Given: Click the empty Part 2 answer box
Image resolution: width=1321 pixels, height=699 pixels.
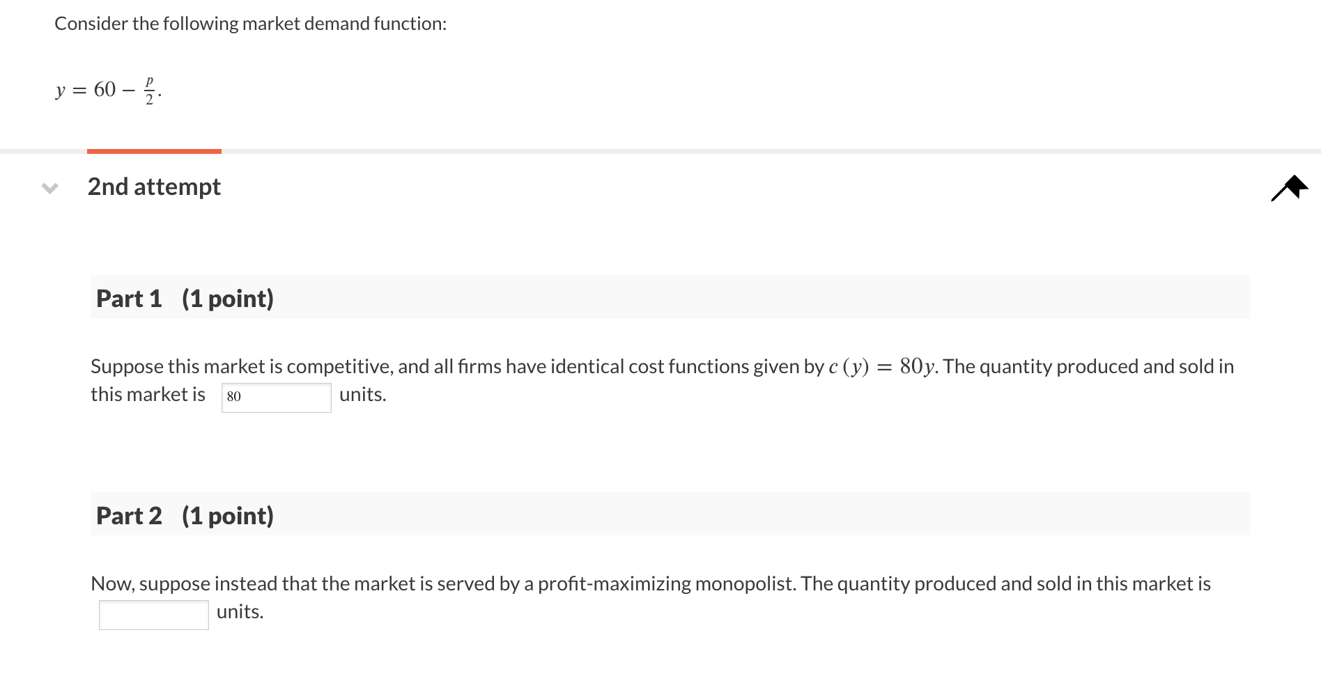Looking at the screenshot, I should coord(153,614).
